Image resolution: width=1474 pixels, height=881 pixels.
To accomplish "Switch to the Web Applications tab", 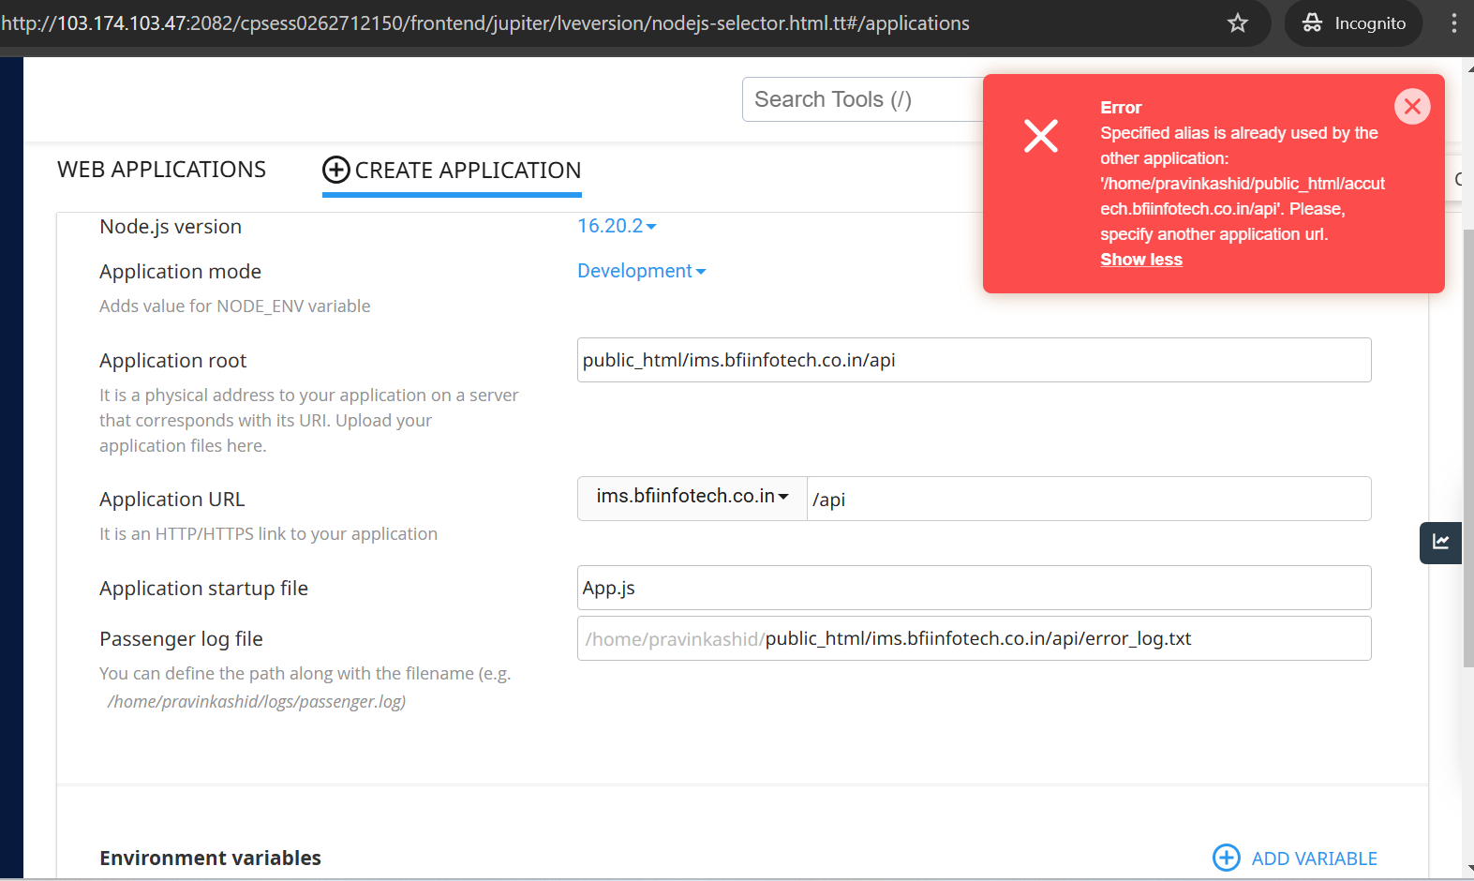I will pyautogui.click(x=161, y=170).
